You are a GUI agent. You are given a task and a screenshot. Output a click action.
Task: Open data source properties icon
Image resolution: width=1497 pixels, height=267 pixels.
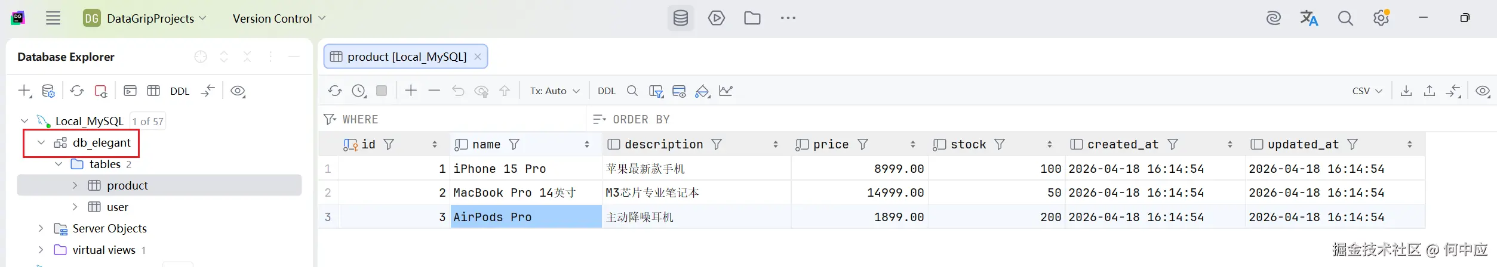[48, 91]
